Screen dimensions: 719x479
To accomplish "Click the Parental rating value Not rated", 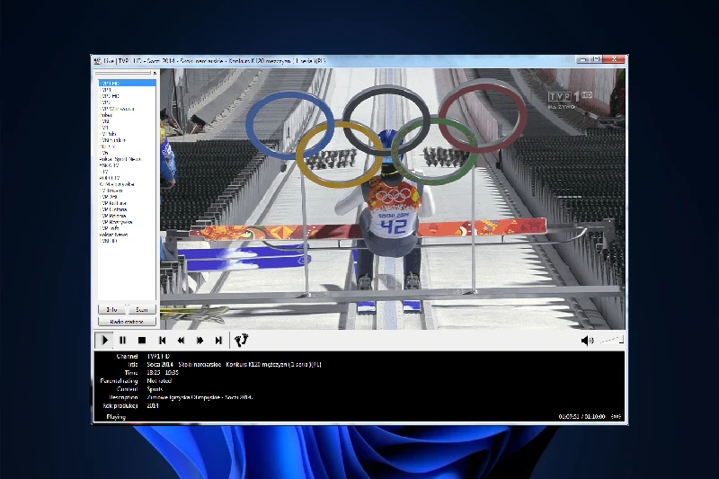I will click(x=160, y=381).
